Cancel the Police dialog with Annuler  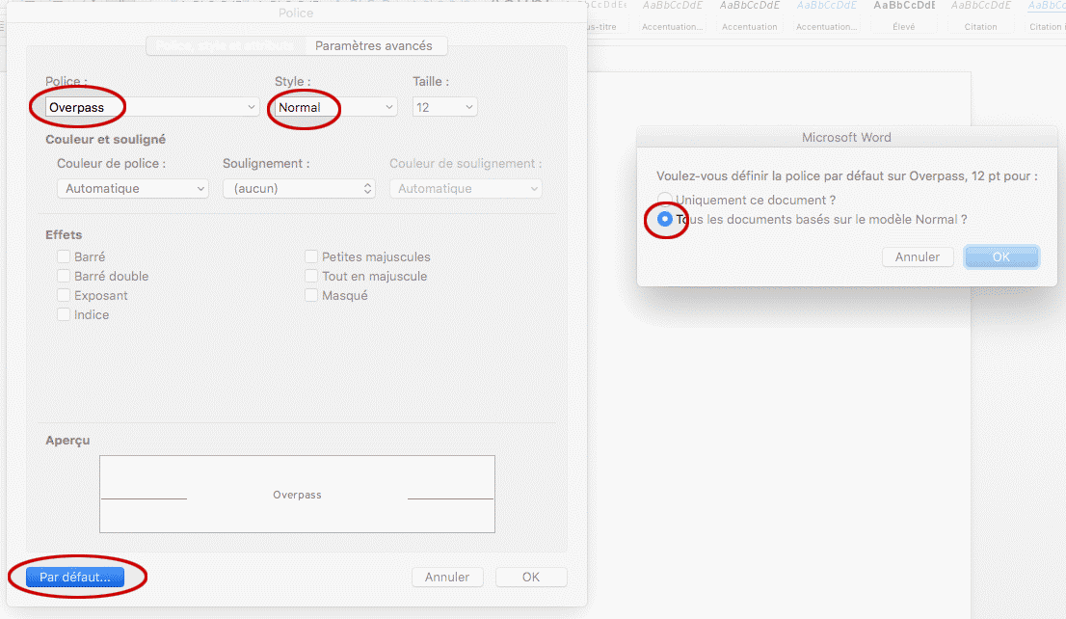(447, 577)
